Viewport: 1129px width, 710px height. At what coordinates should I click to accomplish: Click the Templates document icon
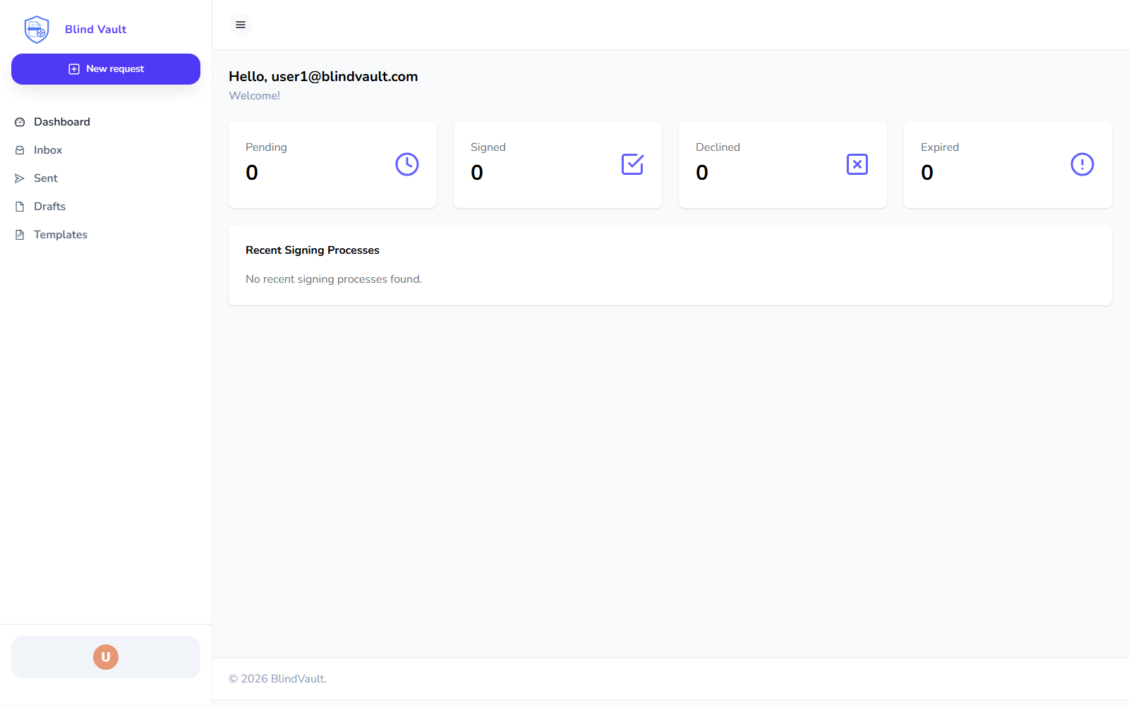pos(20,235)
